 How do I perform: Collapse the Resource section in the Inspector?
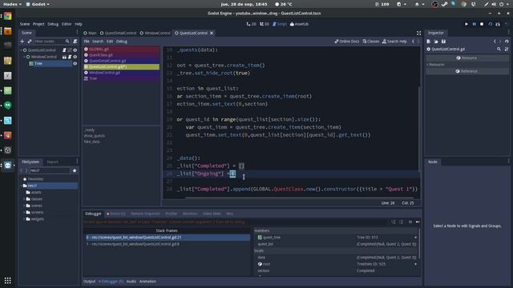427,65
